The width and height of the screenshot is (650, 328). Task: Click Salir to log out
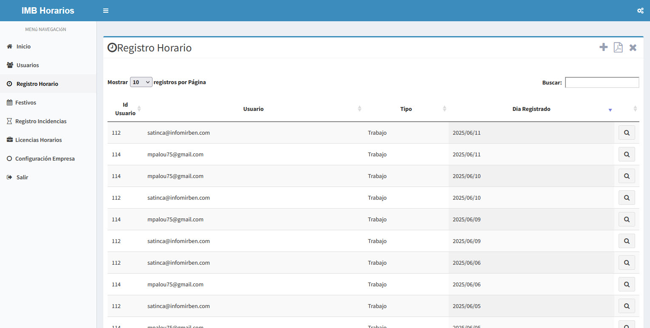pyautogui.click(x=48, y=177)
